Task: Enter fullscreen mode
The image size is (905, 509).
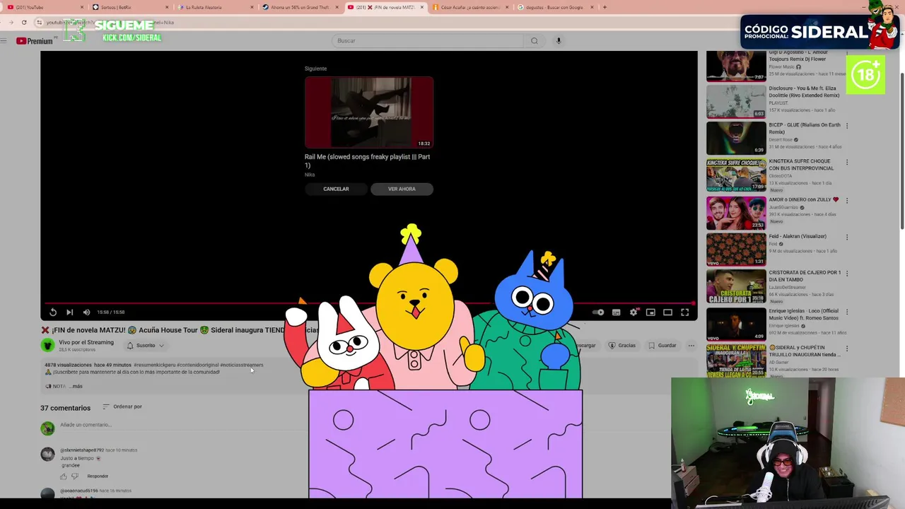Action: (684, 312)
